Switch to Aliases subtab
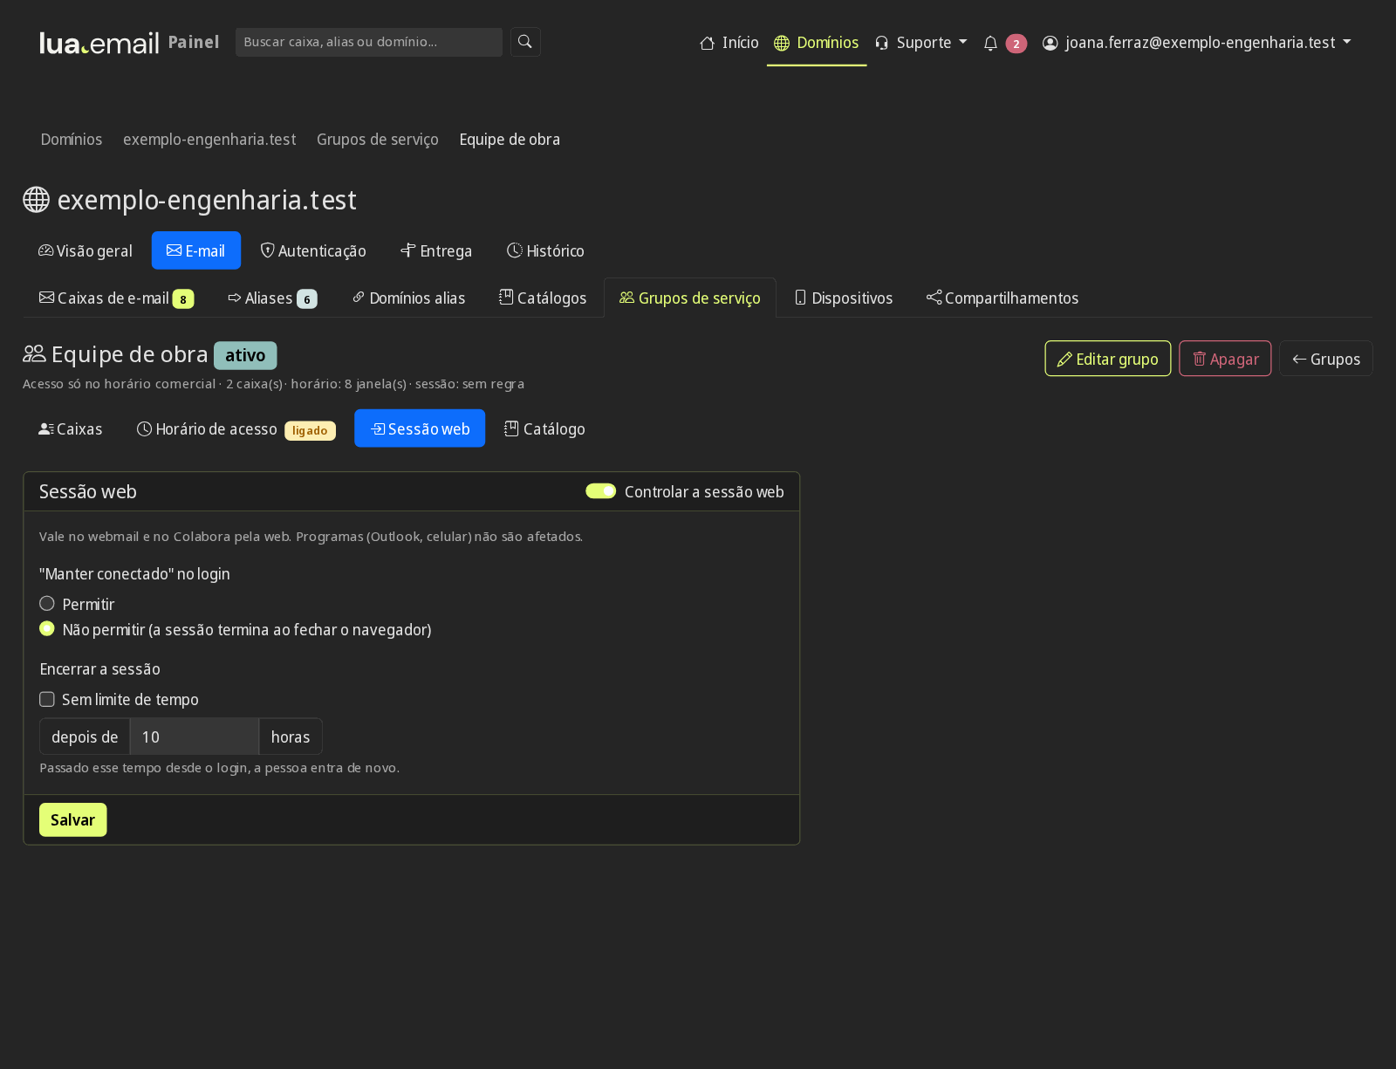Screen dimensions: 1396x1069 272,298
